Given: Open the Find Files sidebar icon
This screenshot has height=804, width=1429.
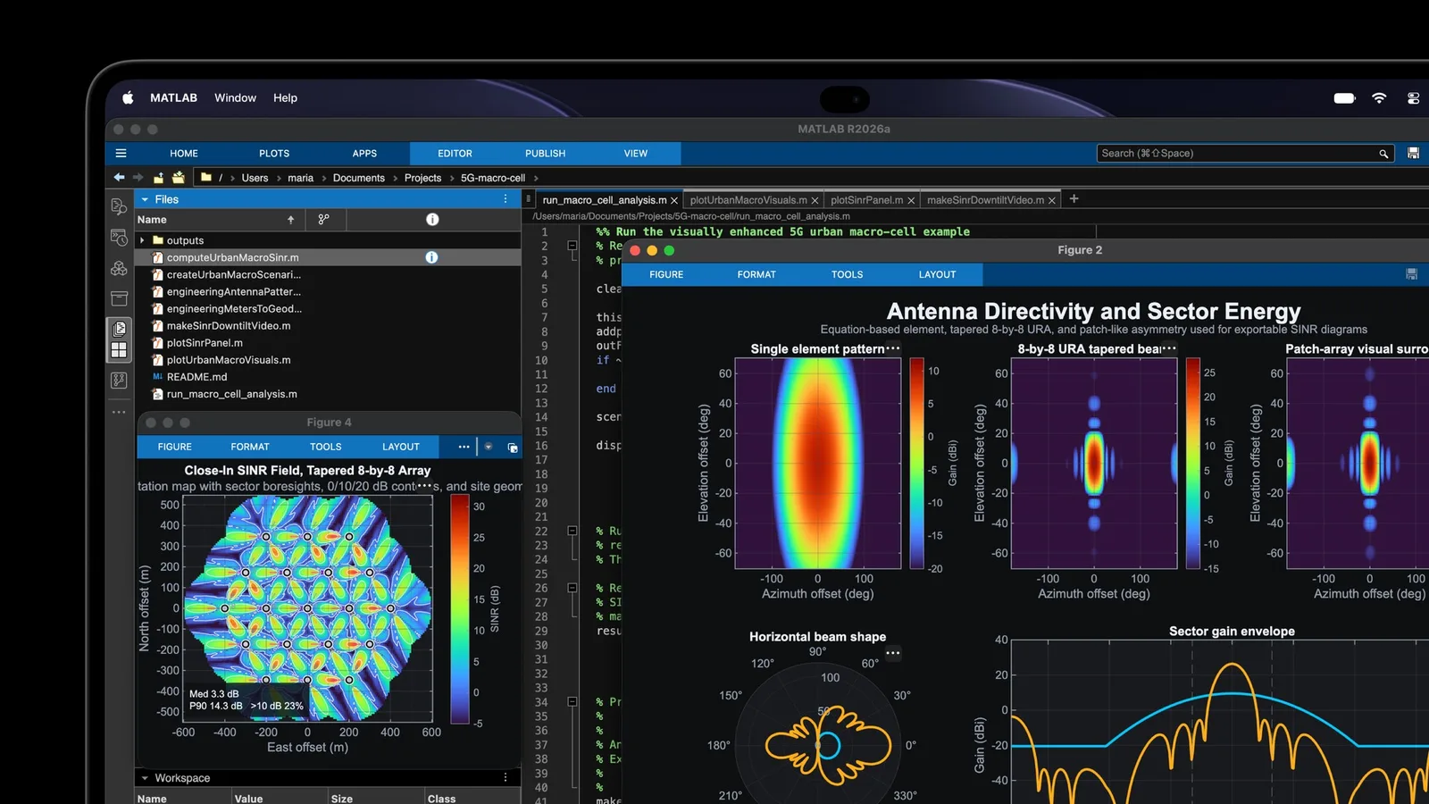Looking at the screenshot, I should point(119,207).
